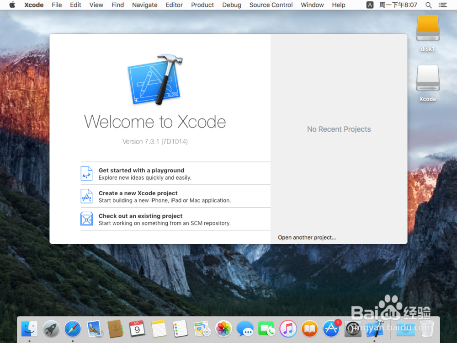Viewport: 457px width, 343px height.
Task: Open Reminders list icon in Dock
Action: pyautogui.click(x=180, y=329)
